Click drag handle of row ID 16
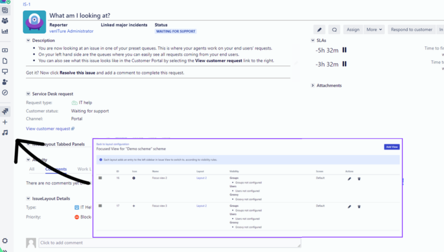 [100, 178]
